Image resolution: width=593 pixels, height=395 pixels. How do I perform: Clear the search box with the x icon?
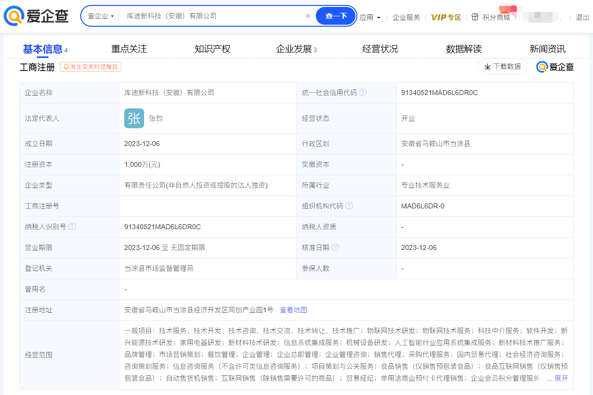click(308, 16)
